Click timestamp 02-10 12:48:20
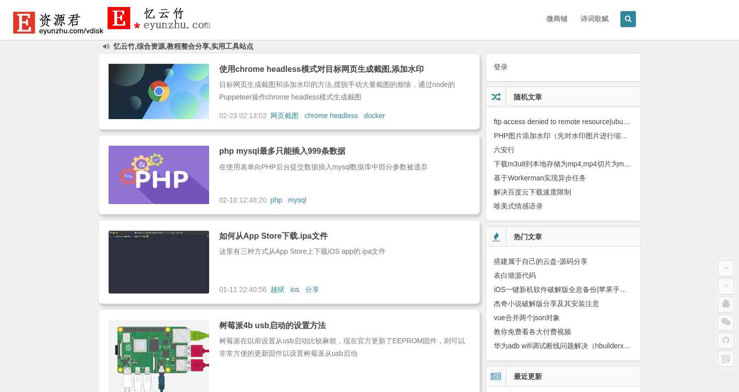The width and height of the screenshot is (739, 392). [x=243, y=200]
